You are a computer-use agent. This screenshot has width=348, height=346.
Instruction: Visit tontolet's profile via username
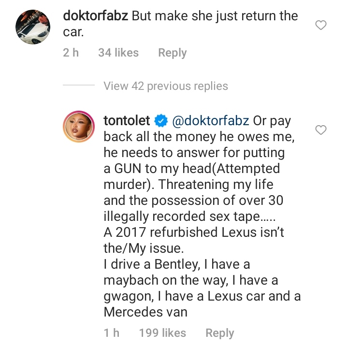[127, 121]
